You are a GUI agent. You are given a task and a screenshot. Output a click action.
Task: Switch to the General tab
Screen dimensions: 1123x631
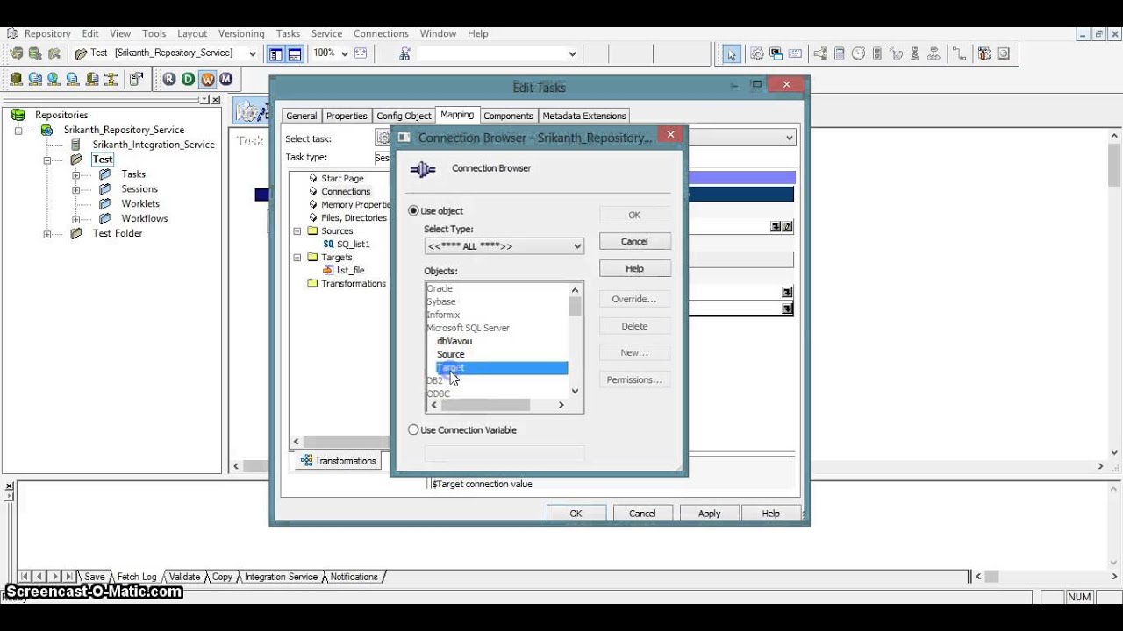(x=301, y=116)
